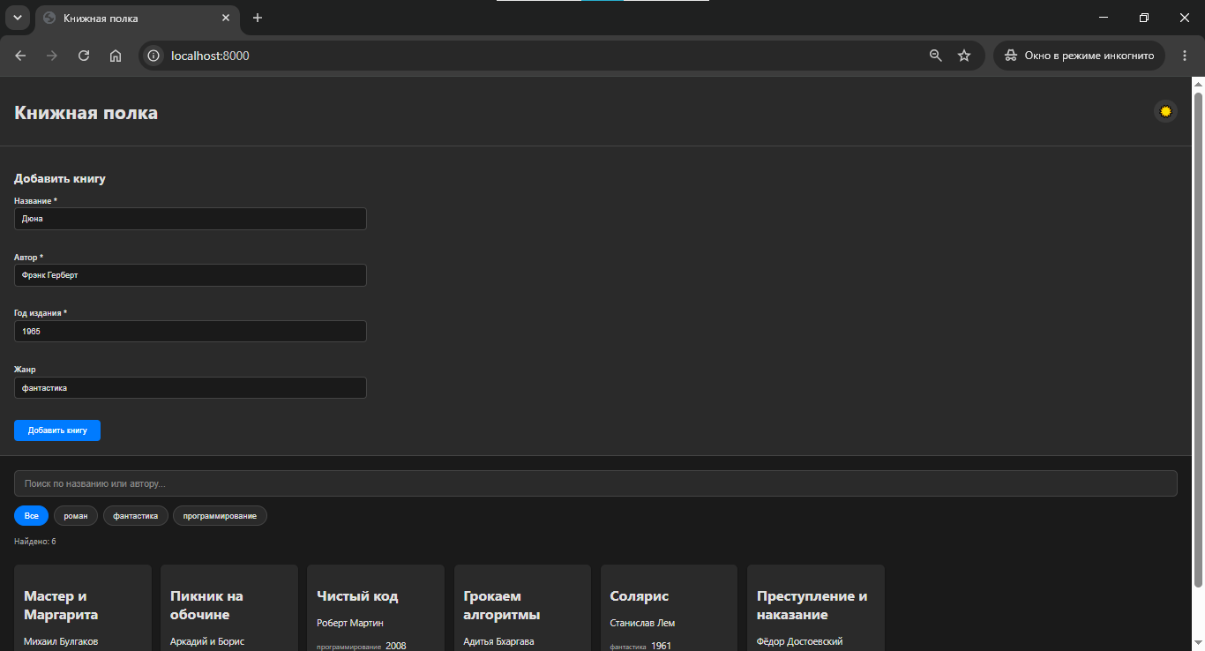
Task: Click the forward navigation arrow
Action: click(52, 56)
